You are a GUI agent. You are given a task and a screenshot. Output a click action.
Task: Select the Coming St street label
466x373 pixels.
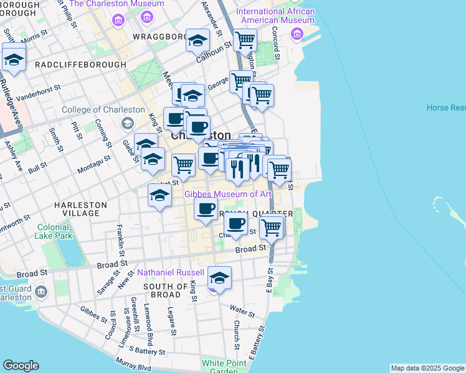click(103, 134)
